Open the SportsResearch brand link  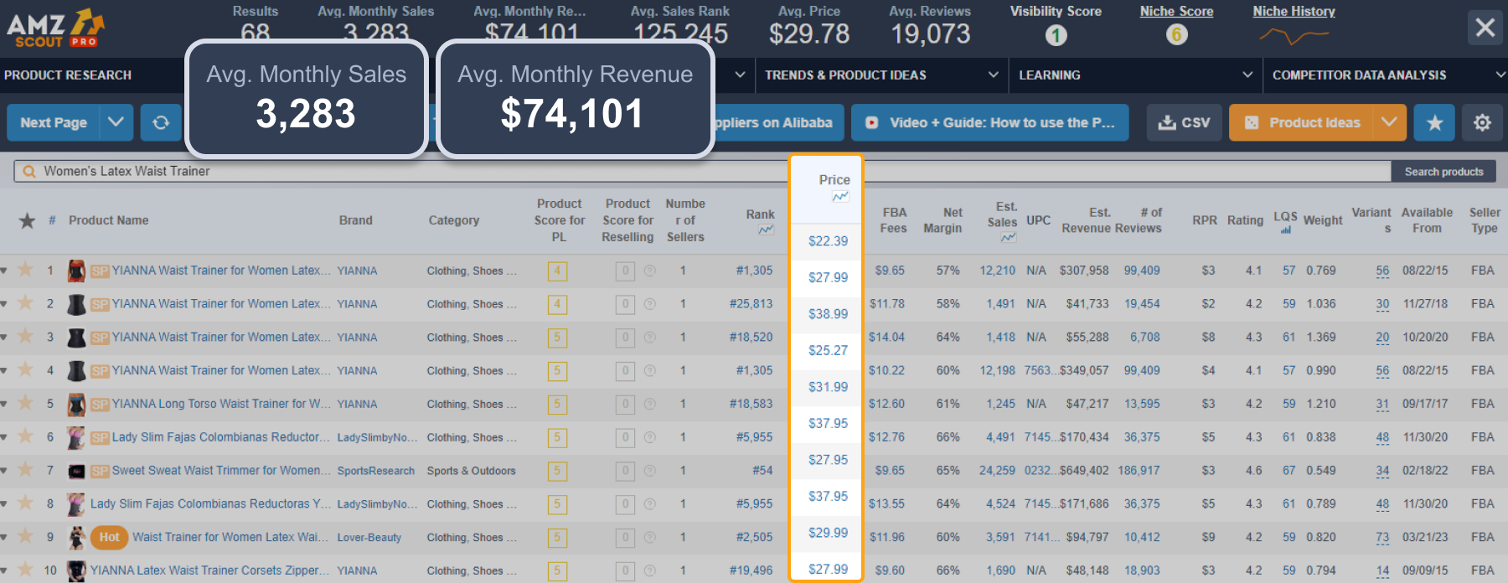(375, 471)
